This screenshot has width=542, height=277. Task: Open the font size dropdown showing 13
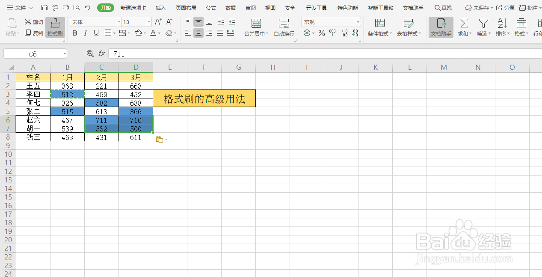[x=149, y=22]
